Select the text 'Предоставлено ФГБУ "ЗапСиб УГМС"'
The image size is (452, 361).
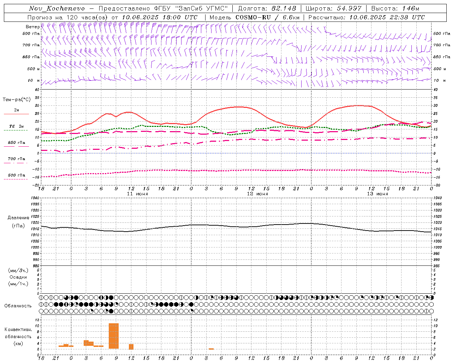[163, 8]
